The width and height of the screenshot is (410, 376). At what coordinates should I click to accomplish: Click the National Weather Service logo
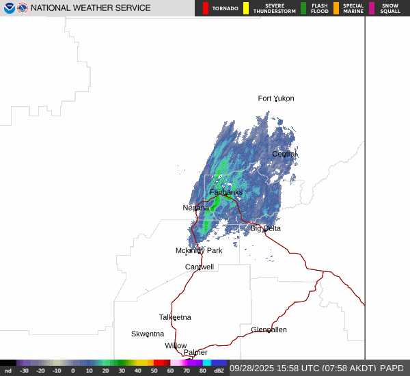point(23,8)
